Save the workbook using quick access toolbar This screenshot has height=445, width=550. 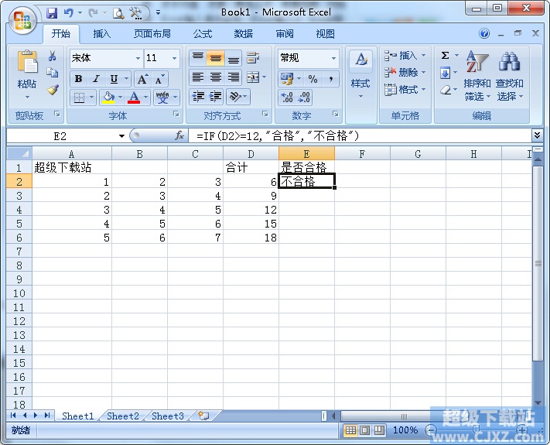tap(52, 13)
